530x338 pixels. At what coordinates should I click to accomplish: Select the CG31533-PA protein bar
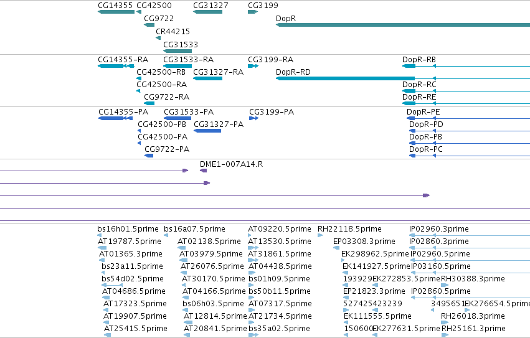pyautogui.click(x=177, y=118)
